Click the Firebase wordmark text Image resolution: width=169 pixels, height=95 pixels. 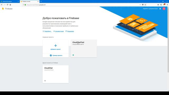(9, 9)
